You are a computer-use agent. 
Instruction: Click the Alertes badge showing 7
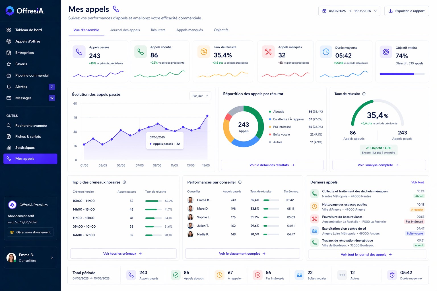pos(52,87)
